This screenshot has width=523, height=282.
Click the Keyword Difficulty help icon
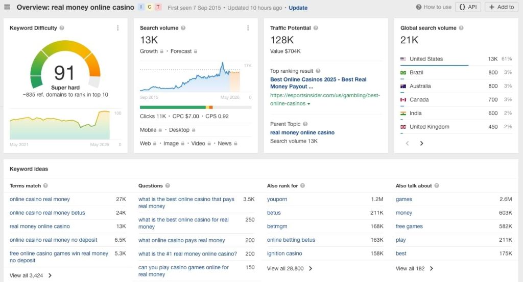(x=62, y=28)
